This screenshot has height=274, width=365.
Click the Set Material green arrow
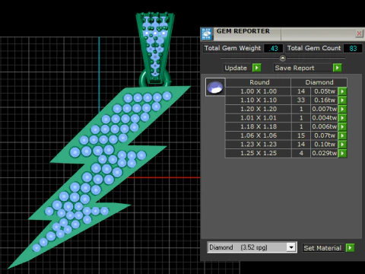350,247
